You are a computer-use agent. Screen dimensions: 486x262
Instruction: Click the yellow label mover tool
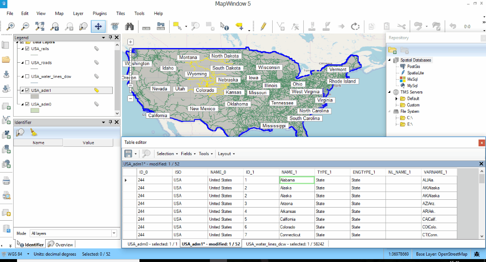239,26
